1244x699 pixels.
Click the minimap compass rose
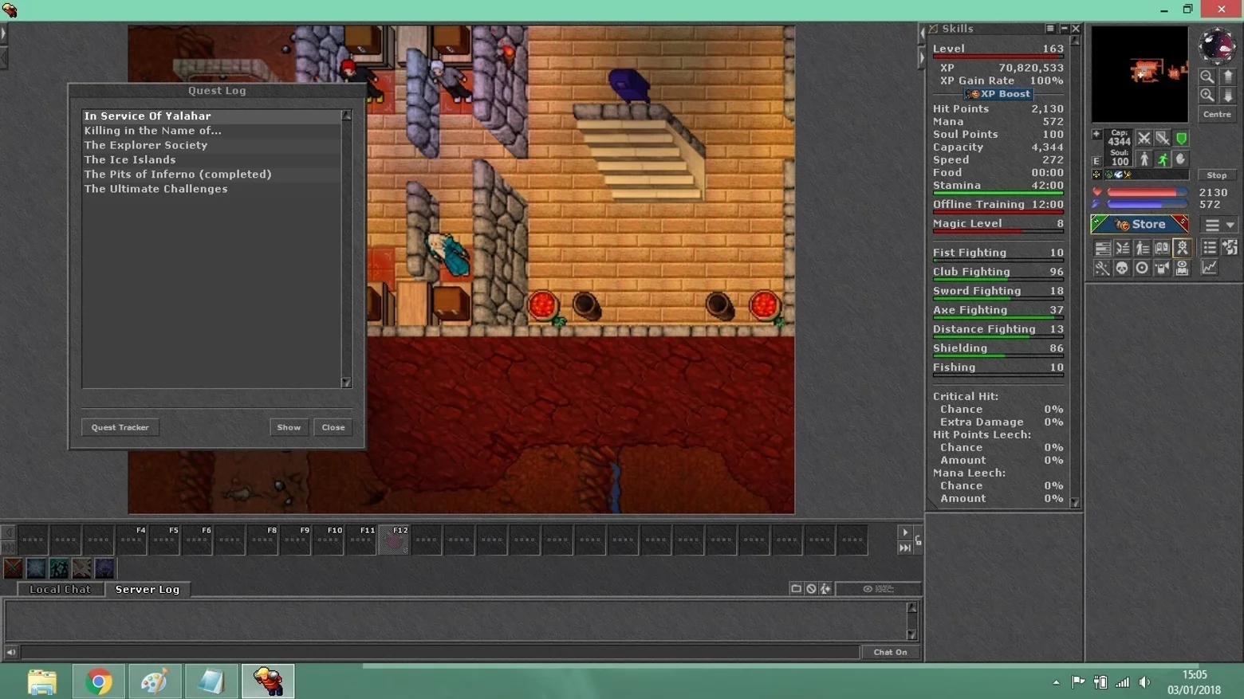1217,45
